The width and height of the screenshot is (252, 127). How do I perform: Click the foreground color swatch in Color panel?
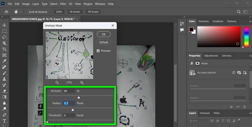point(191,29)
